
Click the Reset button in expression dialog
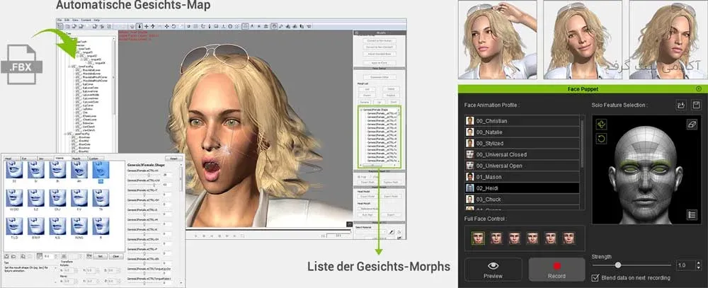174,159
